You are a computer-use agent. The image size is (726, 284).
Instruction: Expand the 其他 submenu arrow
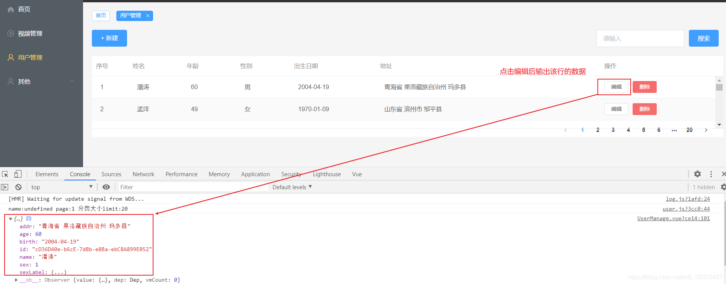click(x=72, y=81)
